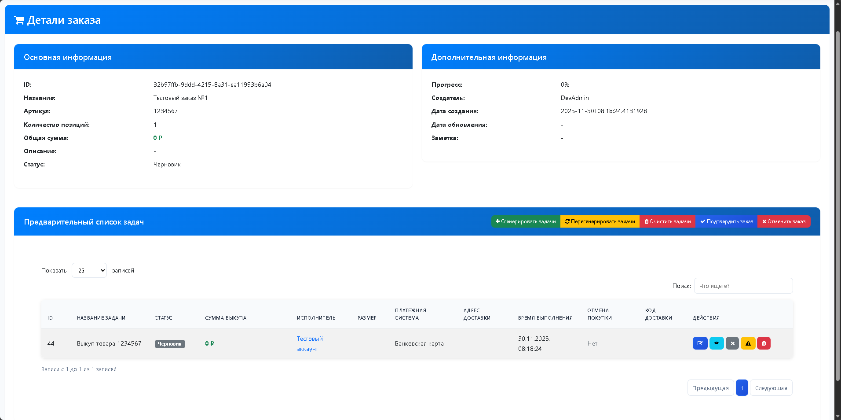The width and height of the screenshot is (841, 420).
Task: Click the yellow warning triangle action button
Action: (x=748, y=343)
